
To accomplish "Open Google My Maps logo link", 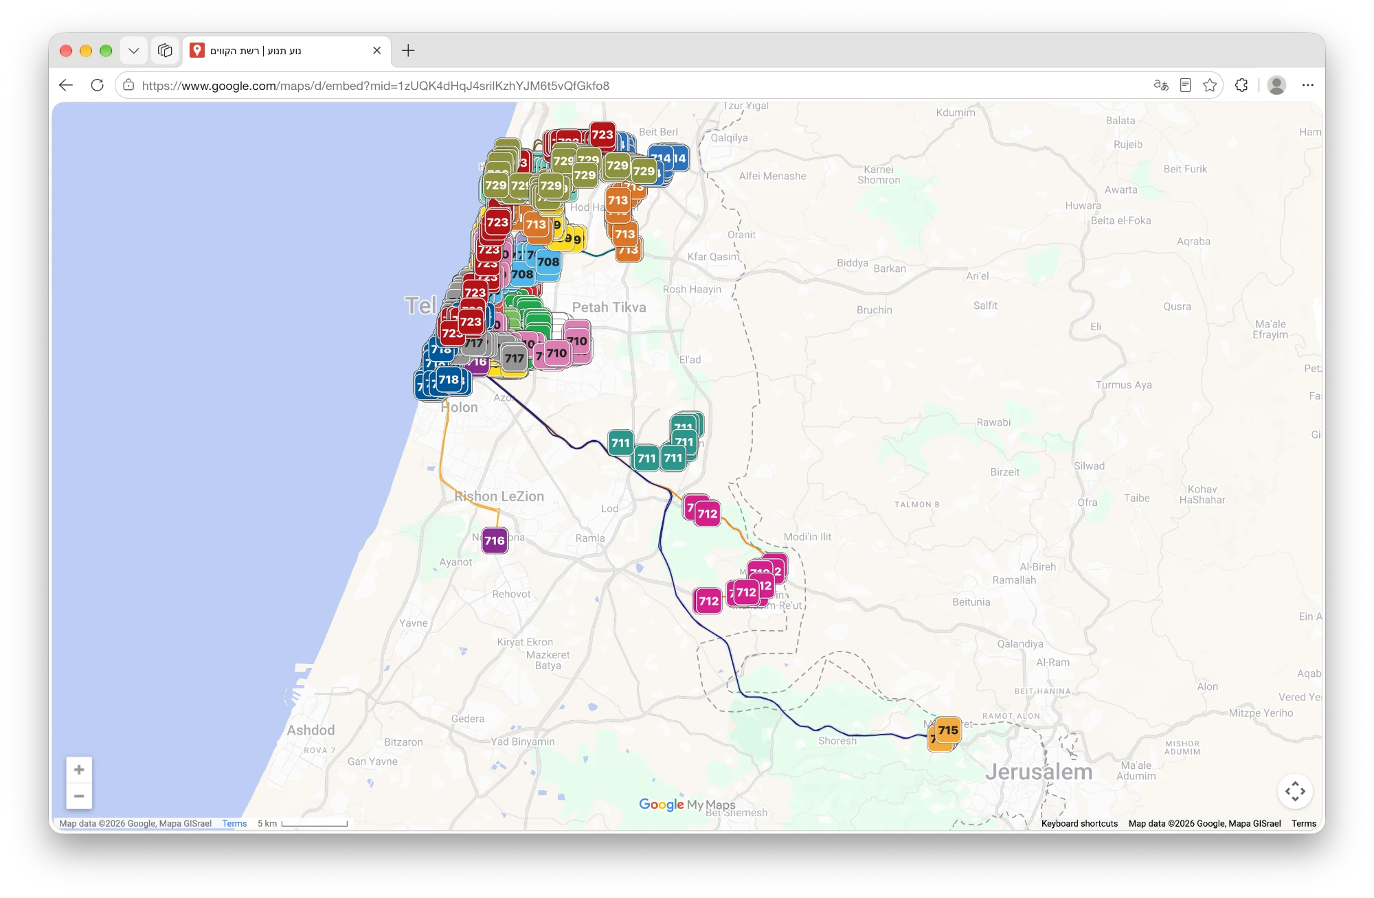I will [x=687, y=805].
